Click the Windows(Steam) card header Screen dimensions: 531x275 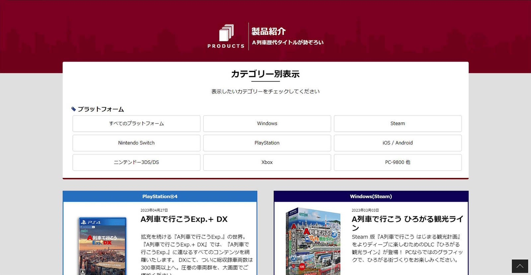pyautogui.click(x=371, y=196)
